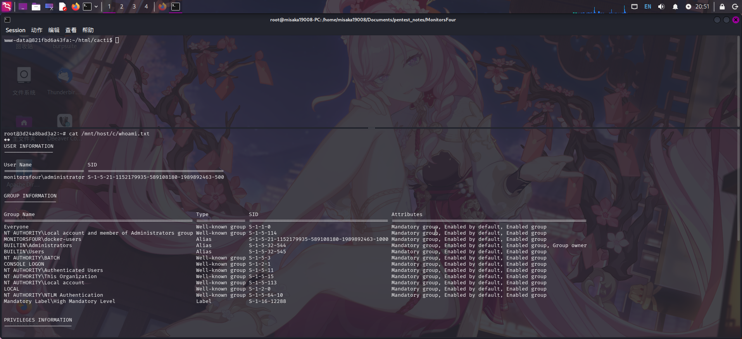
Task: Open the Session menu
Action: 16,30
